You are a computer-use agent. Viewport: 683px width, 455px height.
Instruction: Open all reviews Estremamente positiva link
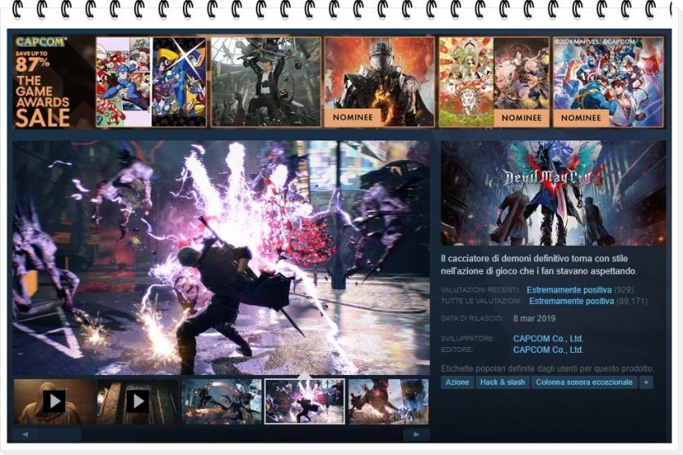(x=571, y=301)
